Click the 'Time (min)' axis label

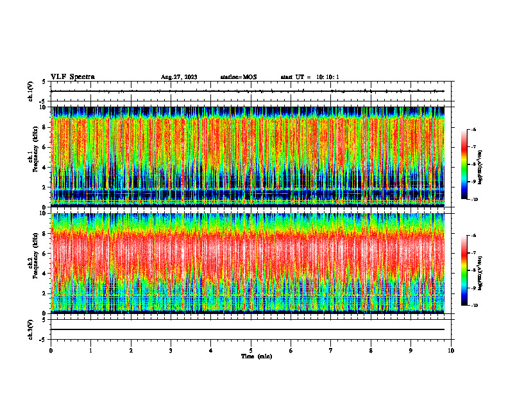point(257,356)
